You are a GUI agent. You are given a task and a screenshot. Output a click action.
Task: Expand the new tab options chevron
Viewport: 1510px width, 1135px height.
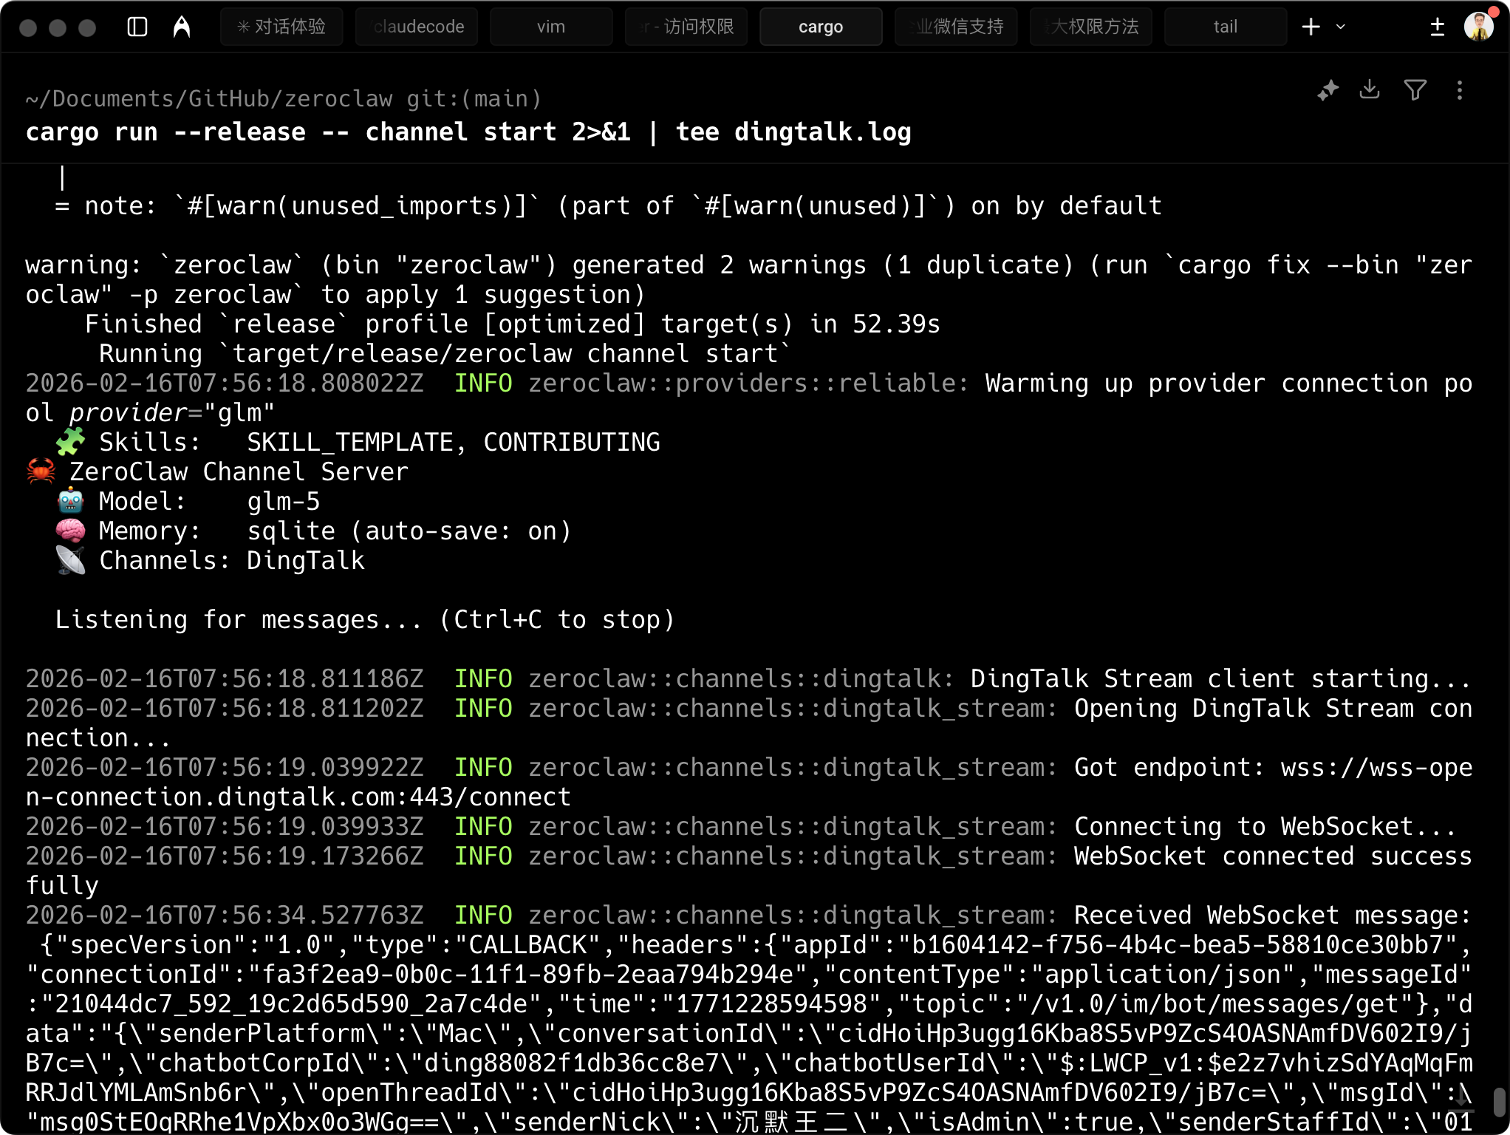coord(1341,27)
